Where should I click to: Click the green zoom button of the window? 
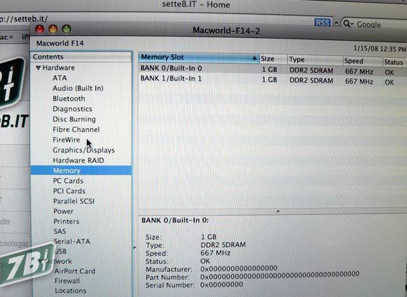pos(66,30)
